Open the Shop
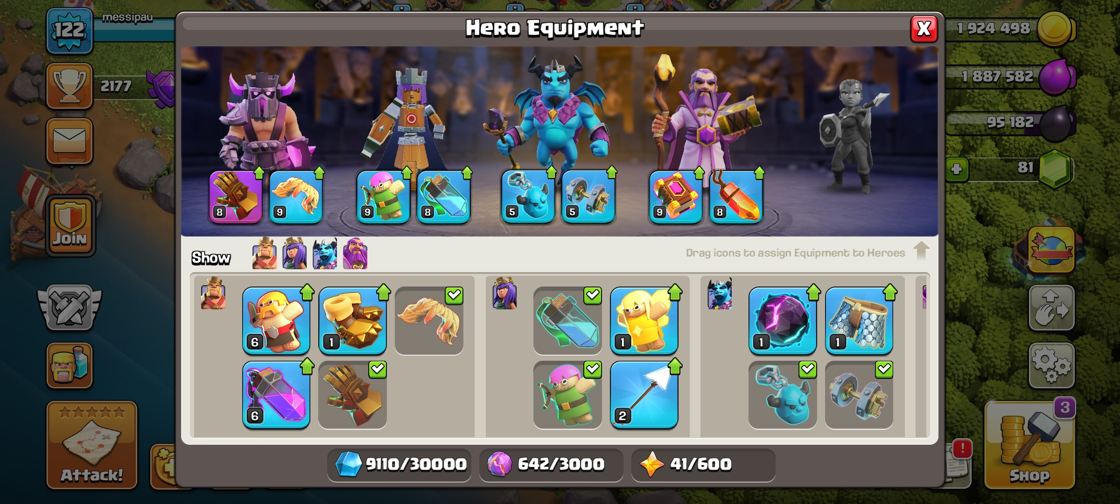Image resolution: width=1120 pixels, height=504 pixels. coord(1030,445)
